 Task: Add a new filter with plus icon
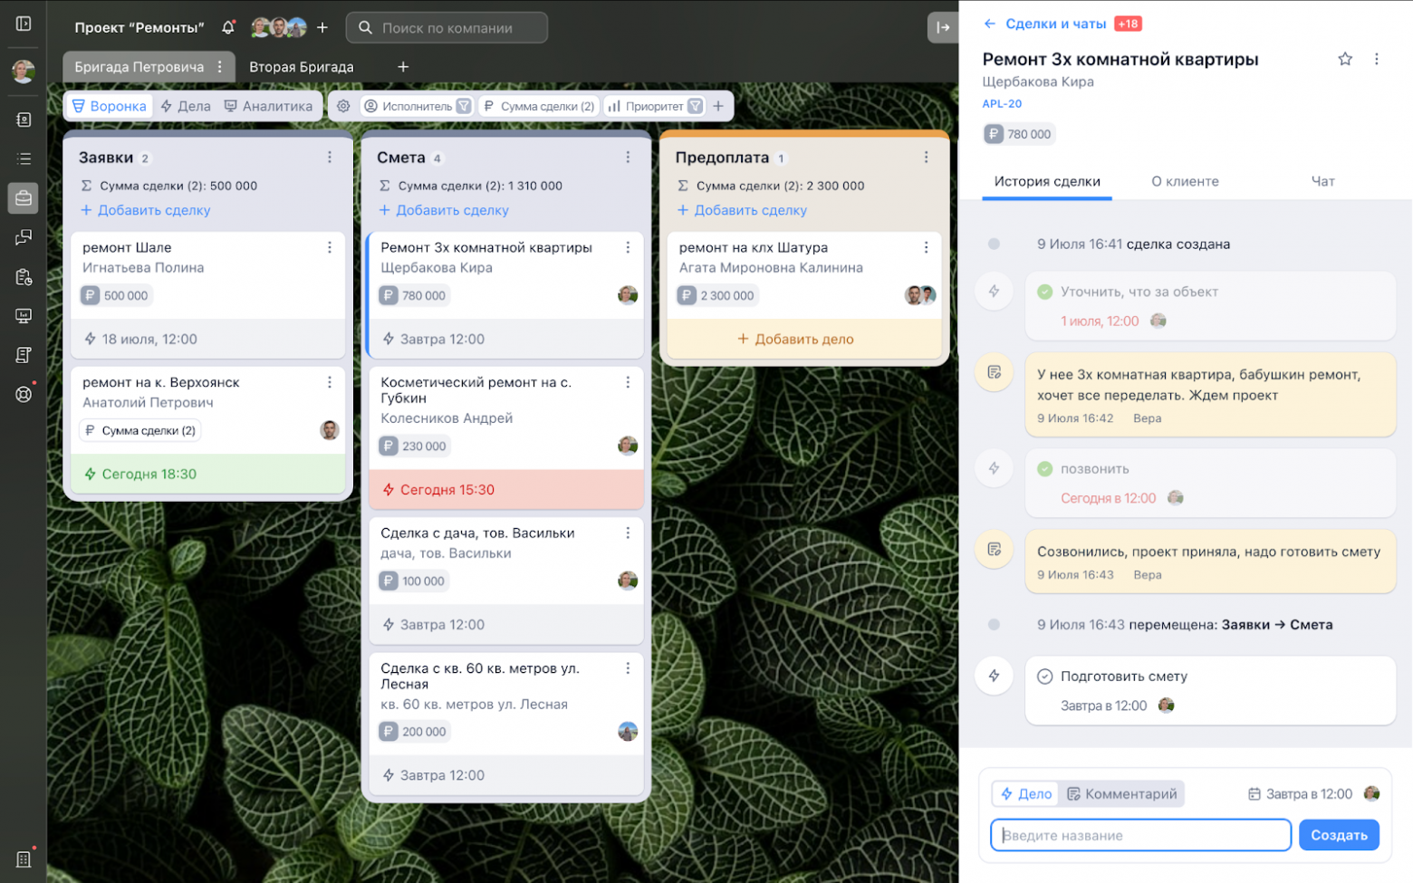[x=718, y=106]
